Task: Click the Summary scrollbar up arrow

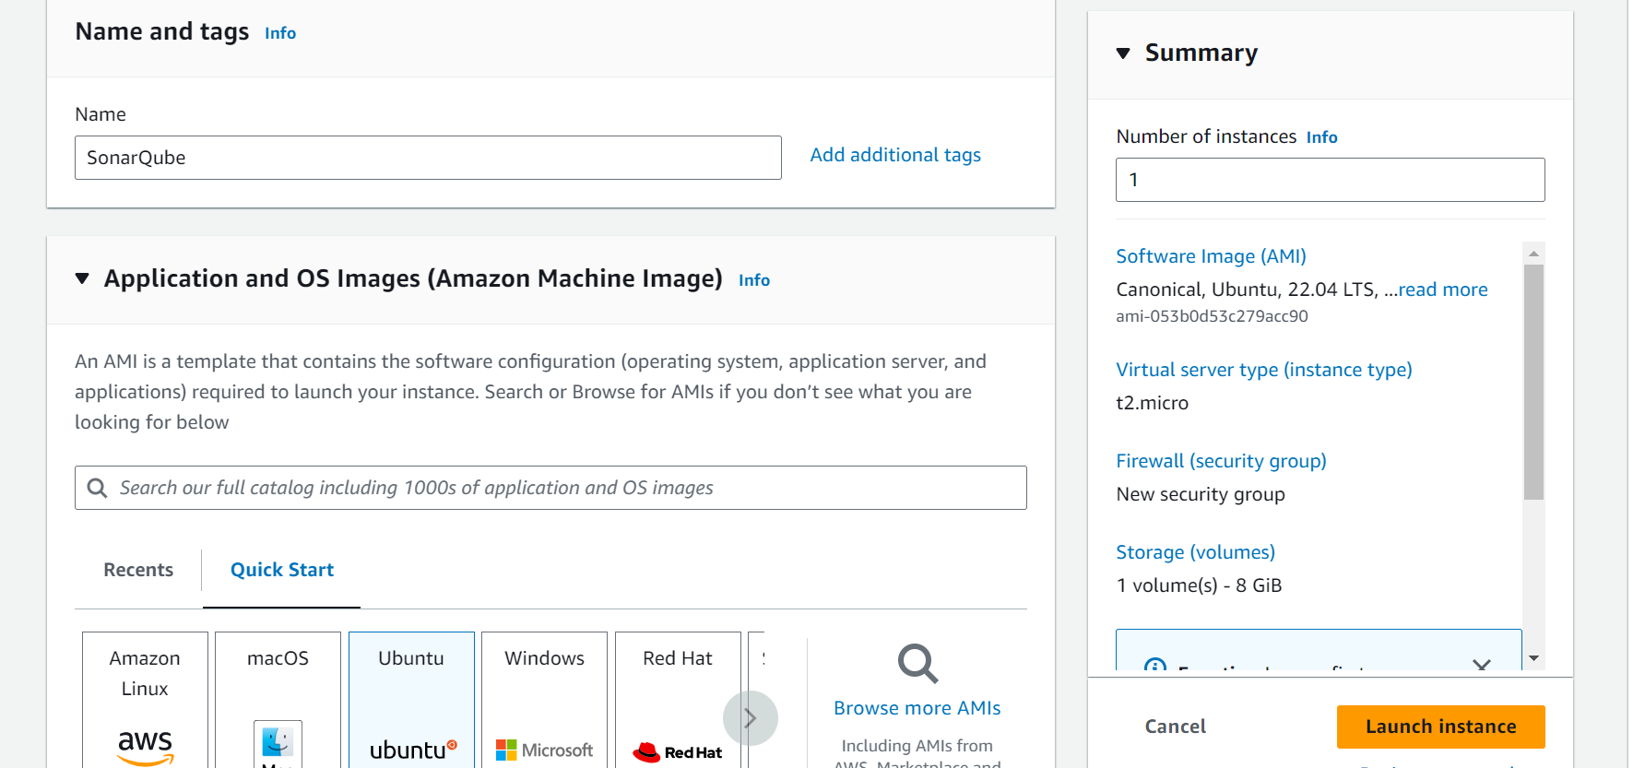Action: (x=1533, y=253)
